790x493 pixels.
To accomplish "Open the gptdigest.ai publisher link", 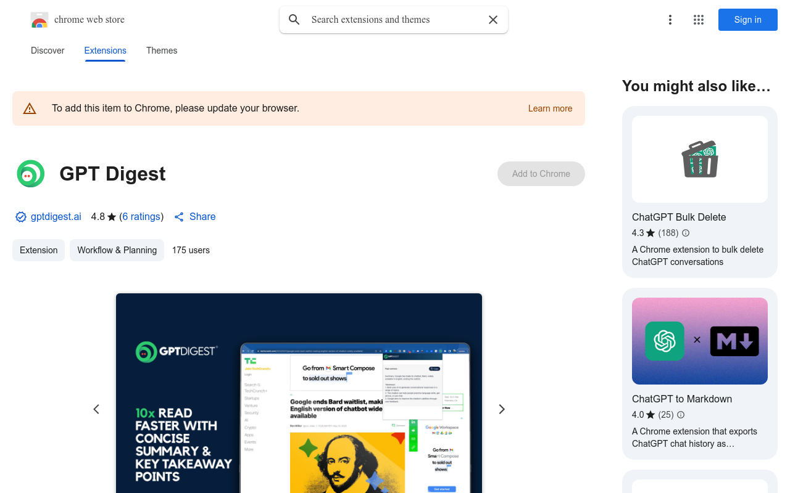I will (56, 217).
